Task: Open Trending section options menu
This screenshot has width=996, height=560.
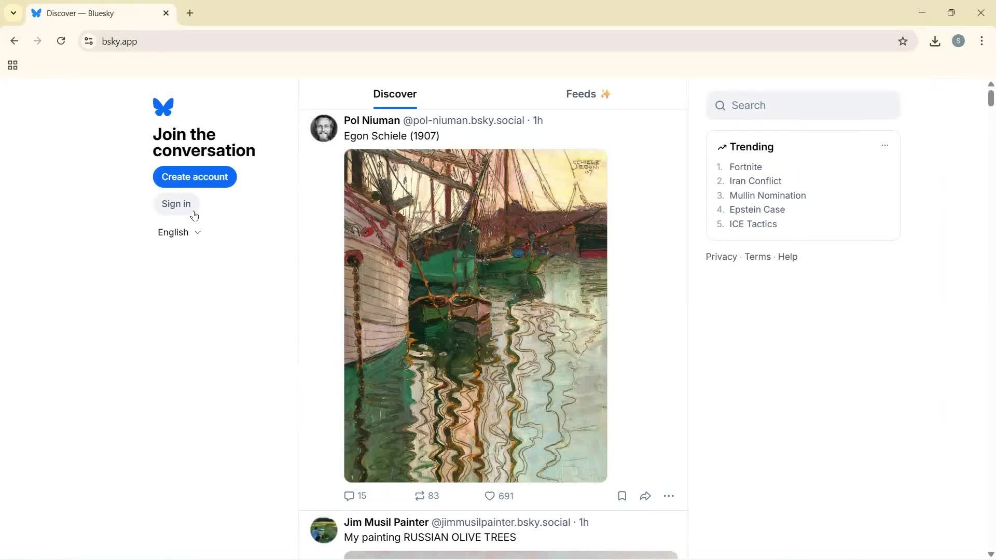Action: coord(884,146)
